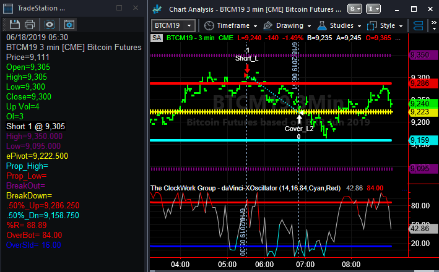This screenshot has width=439, height=272.
Task: Click the Prop_High= row
Action: tap(27, 166)
